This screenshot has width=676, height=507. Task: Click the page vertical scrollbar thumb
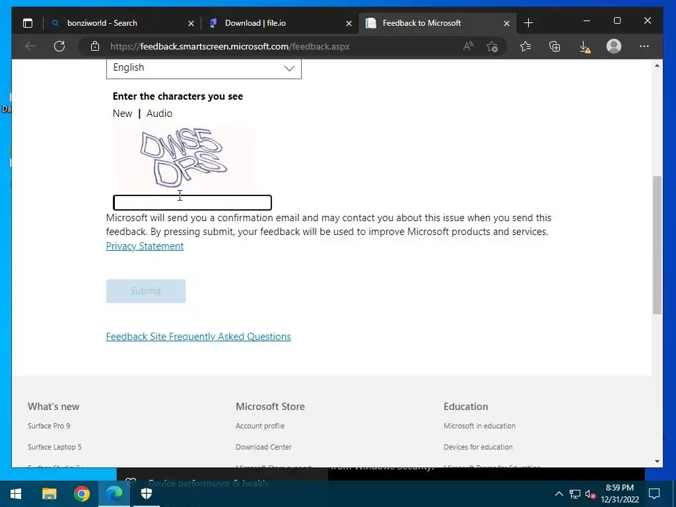pos(657,245)
